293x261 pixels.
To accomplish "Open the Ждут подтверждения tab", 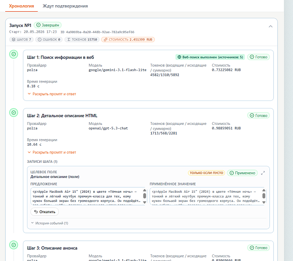I will [65, 6].
